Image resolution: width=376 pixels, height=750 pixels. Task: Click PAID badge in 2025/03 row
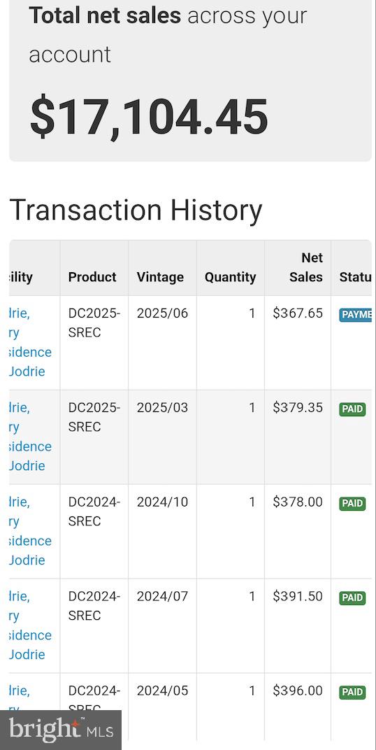coord(353,409)
